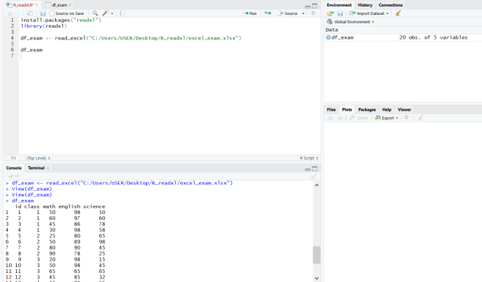The width and height of the screenshot is (482, 282).
Task: Click the clear console broom icon
Action: click(x=314, y=176)
